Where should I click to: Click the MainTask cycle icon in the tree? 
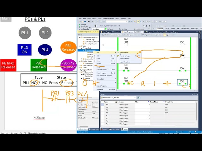tap(83, 48)
